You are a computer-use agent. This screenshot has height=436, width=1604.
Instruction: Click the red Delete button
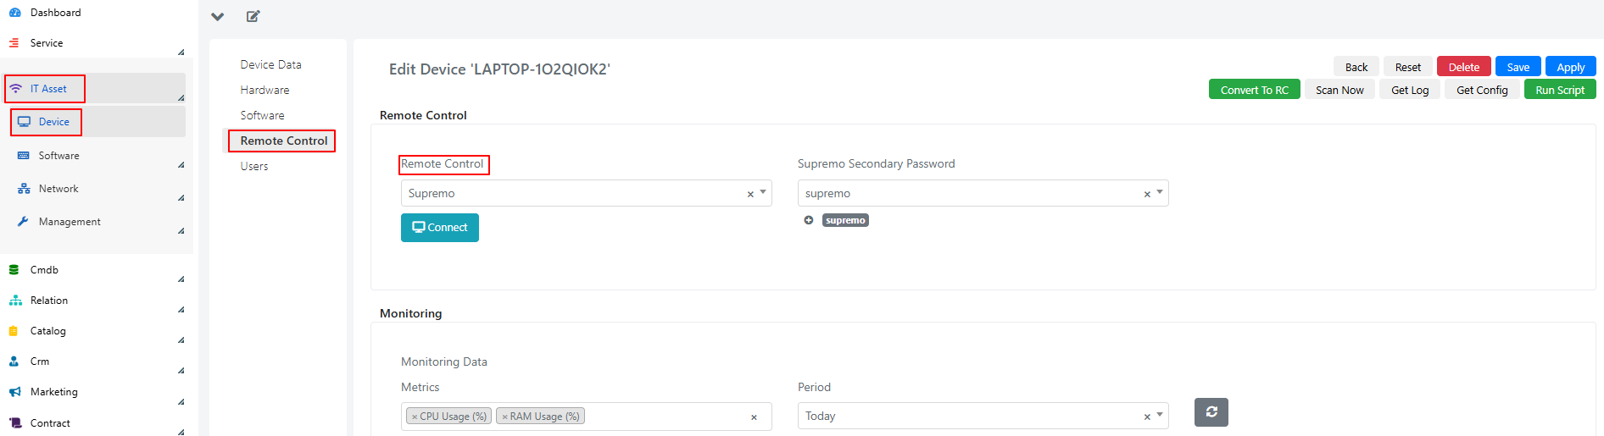click(x=1464, y=67)
